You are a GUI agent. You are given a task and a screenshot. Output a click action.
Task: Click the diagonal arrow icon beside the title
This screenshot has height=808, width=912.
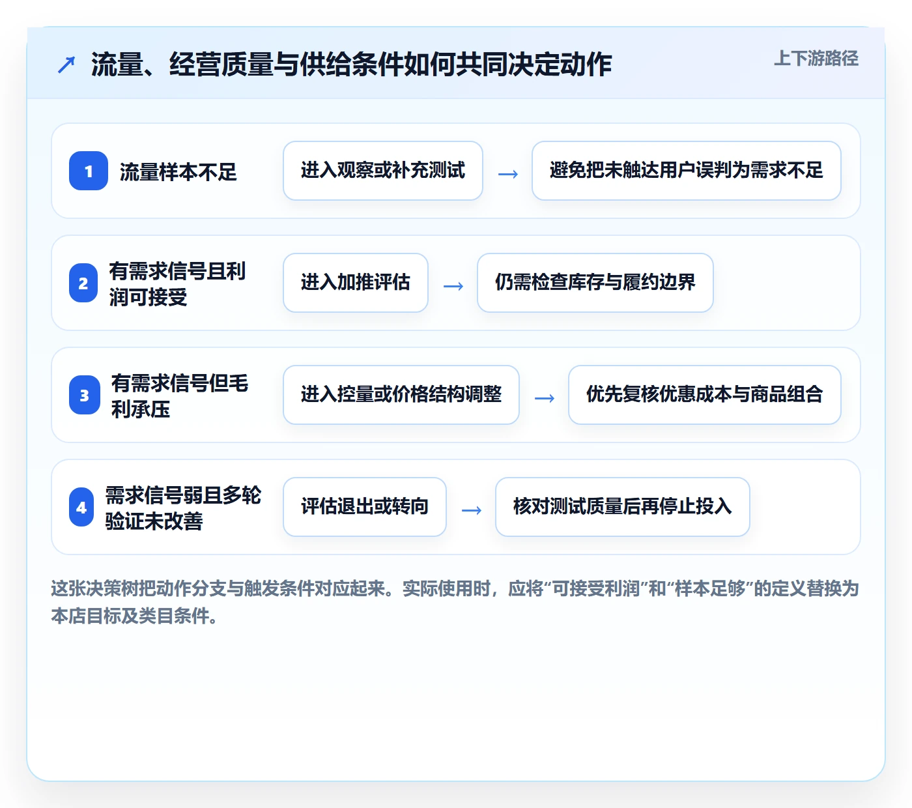pos(66,65)
